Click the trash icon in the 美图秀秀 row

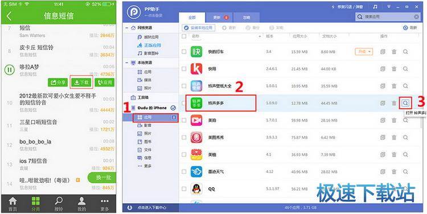coord(394,138)
